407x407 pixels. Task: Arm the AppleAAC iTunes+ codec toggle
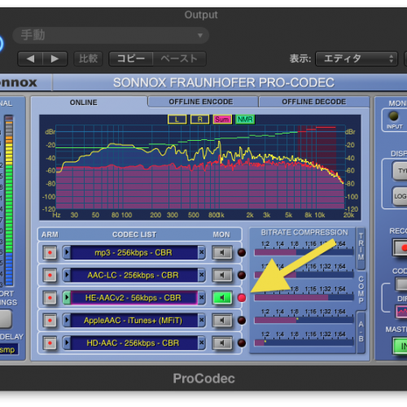pos(50,321)
